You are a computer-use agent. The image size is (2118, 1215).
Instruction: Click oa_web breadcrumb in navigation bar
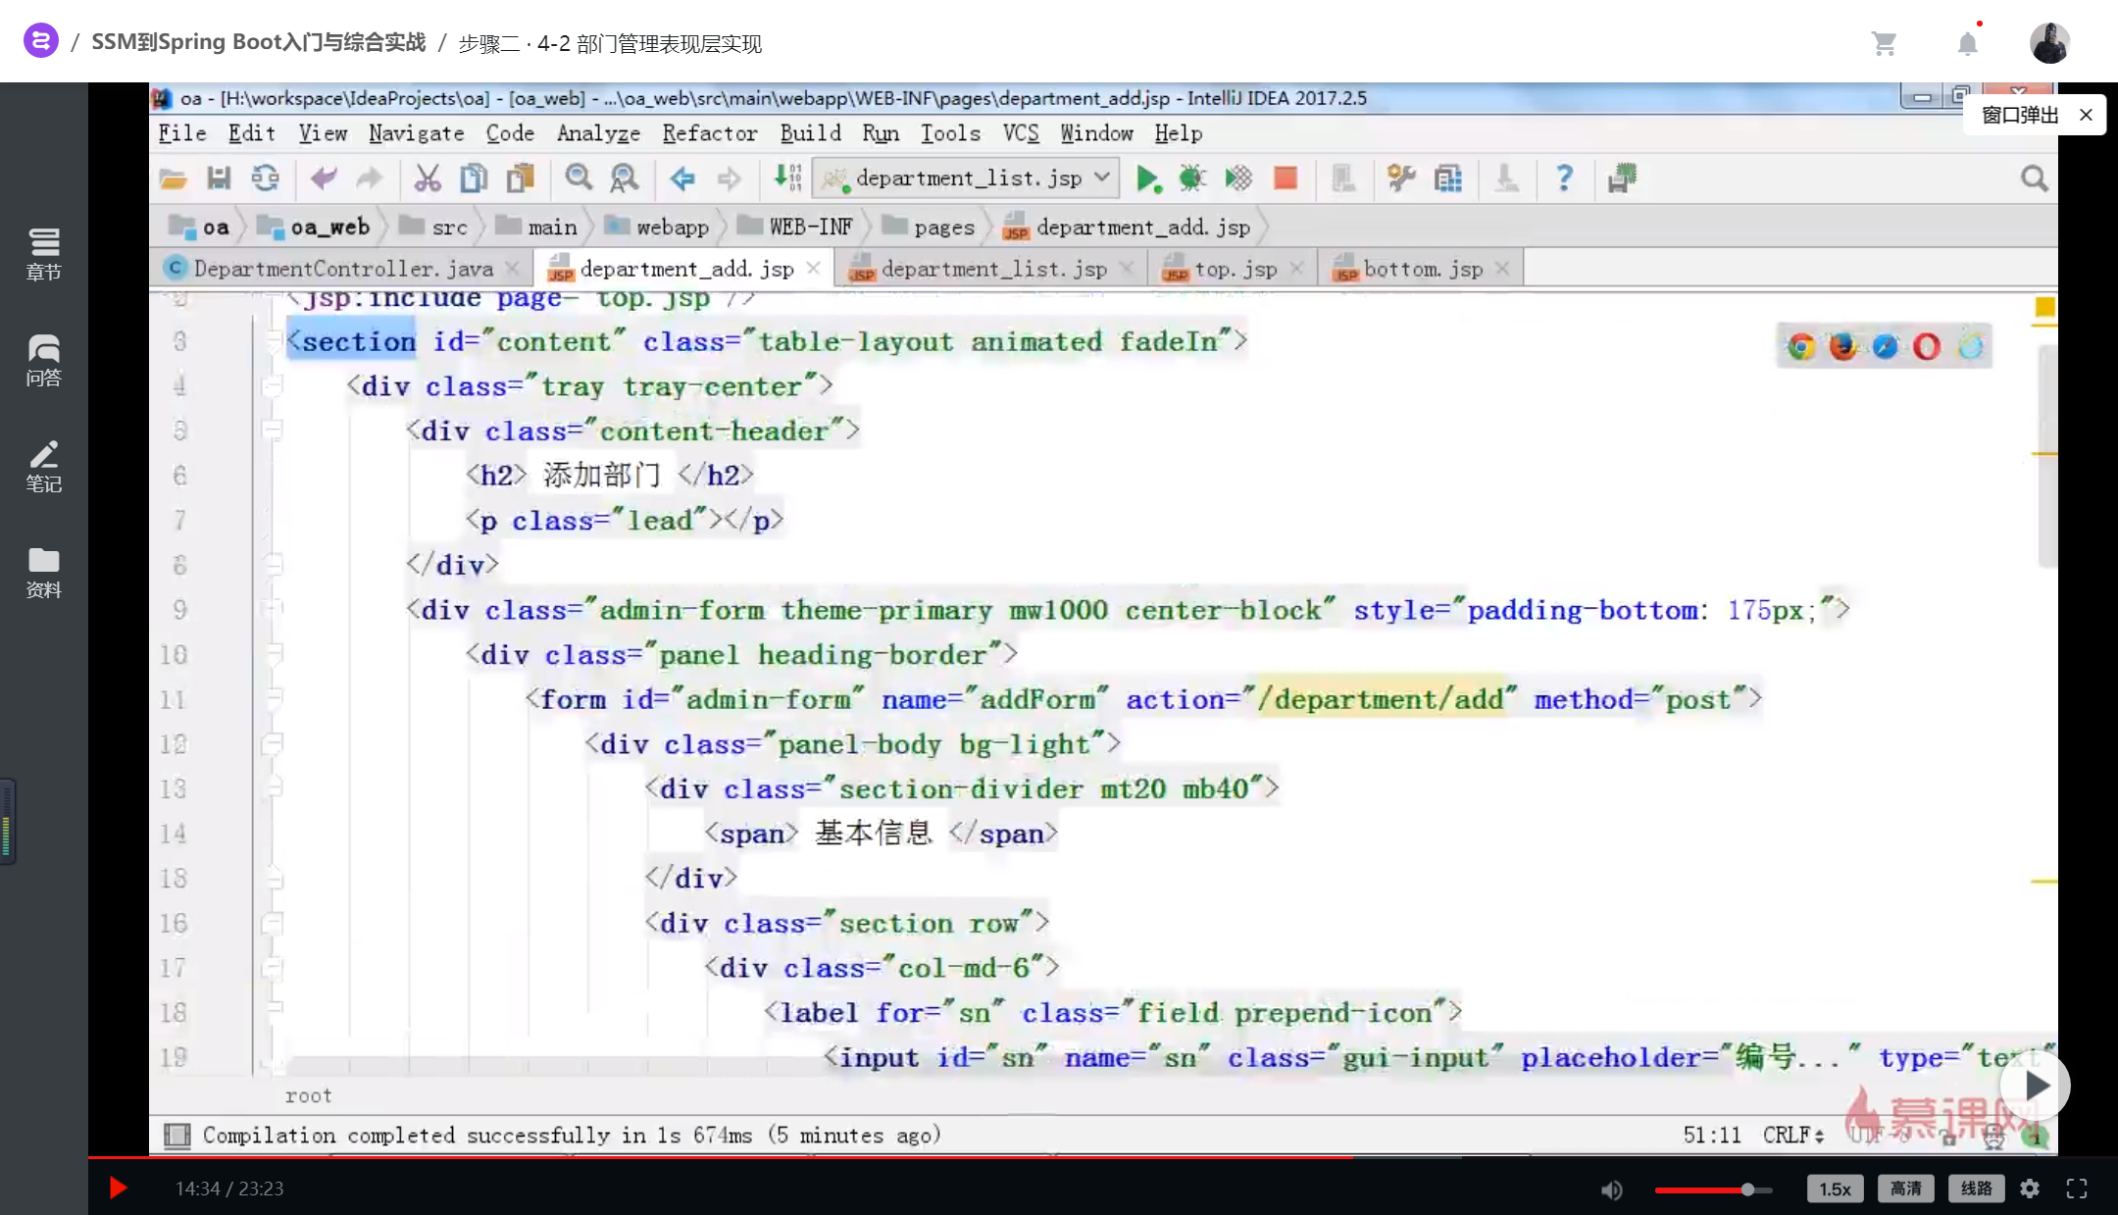[x=314, y=228]
